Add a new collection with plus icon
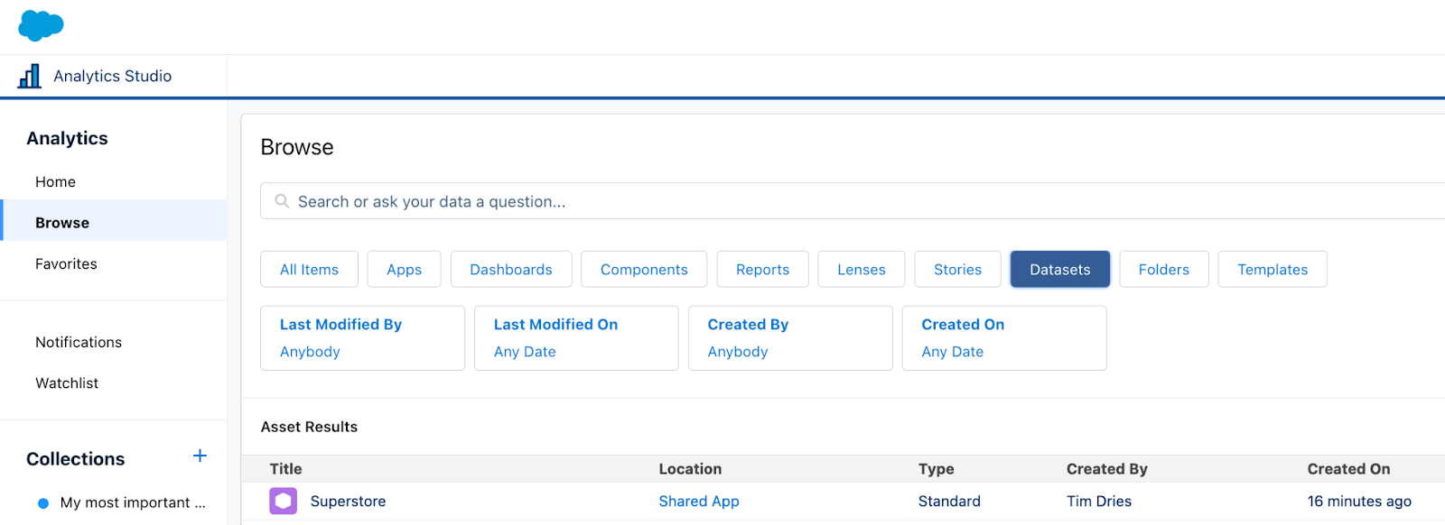 [200, 456]
